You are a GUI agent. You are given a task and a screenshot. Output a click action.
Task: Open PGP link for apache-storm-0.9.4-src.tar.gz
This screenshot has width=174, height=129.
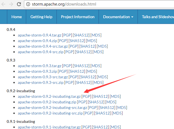[x=73, y=46]
